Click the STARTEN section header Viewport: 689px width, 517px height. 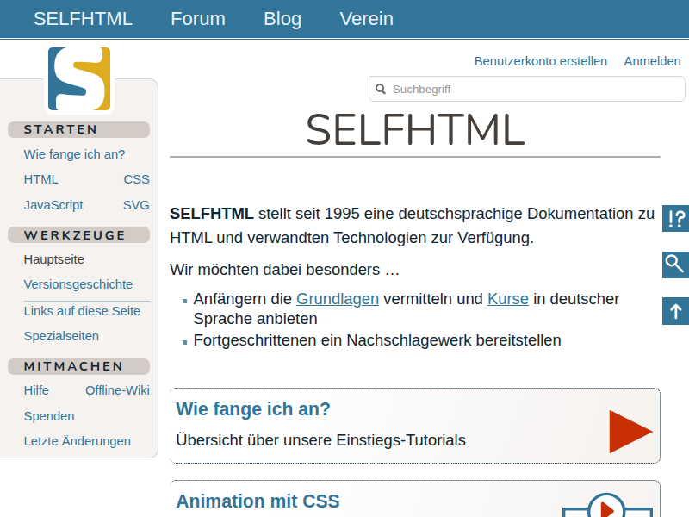tap(78, 130)
